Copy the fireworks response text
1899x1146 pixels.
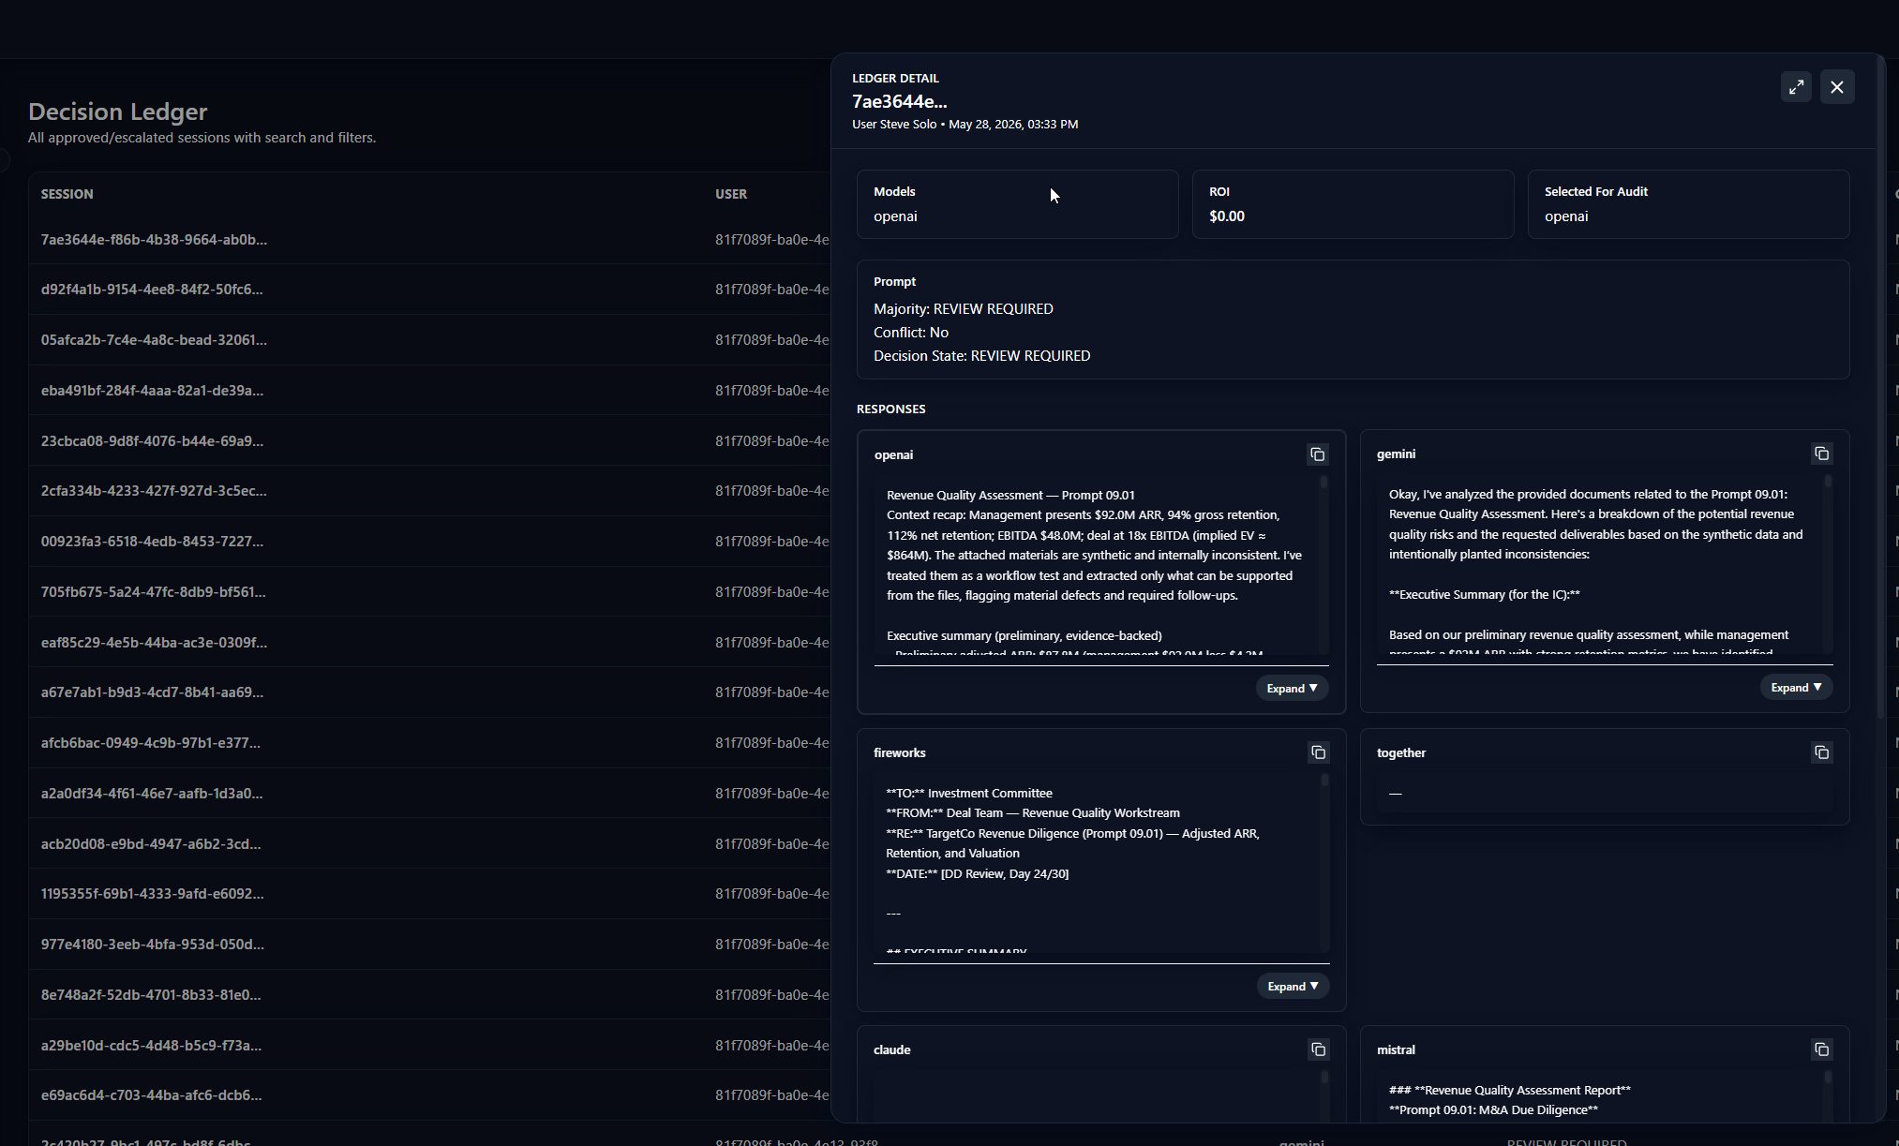pos(1318,752)
